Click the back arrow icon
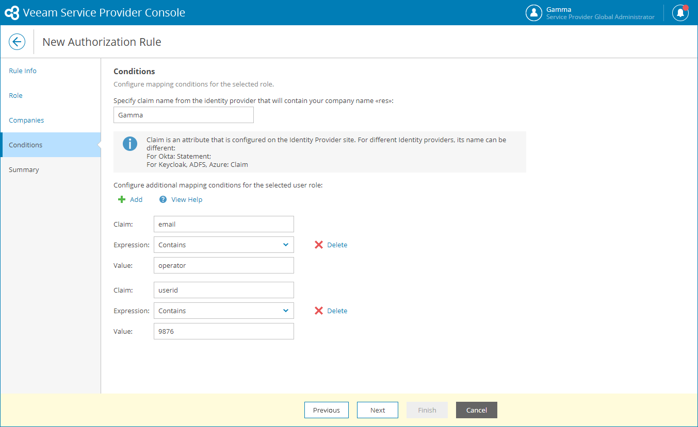This screenshot has height=427, width=698. [17, 42]
